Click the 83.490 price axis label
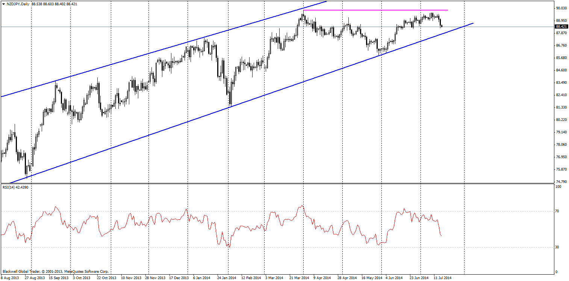 (561, 83)
